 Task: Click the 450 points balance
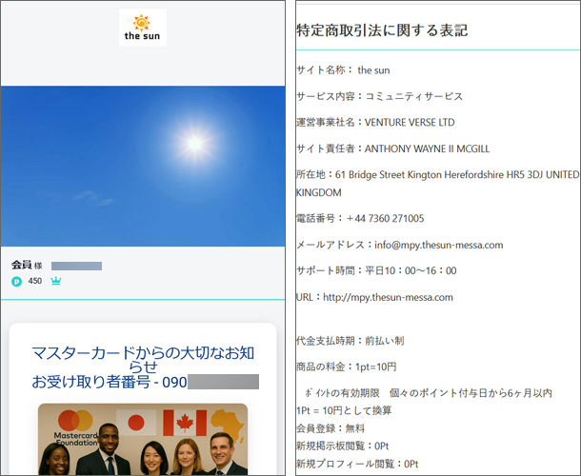[x=35, y=281]
